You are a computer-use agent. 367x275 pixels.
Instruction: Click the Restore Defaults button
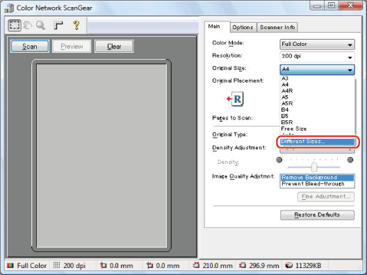(317, 215)
